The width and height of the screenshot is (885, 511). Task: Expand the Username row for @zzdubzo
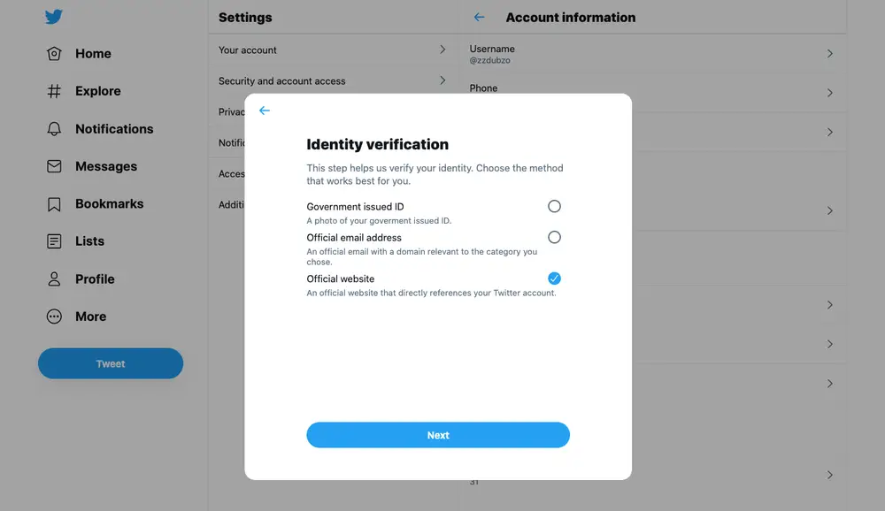pyautogui.click(x=652, y=53)
